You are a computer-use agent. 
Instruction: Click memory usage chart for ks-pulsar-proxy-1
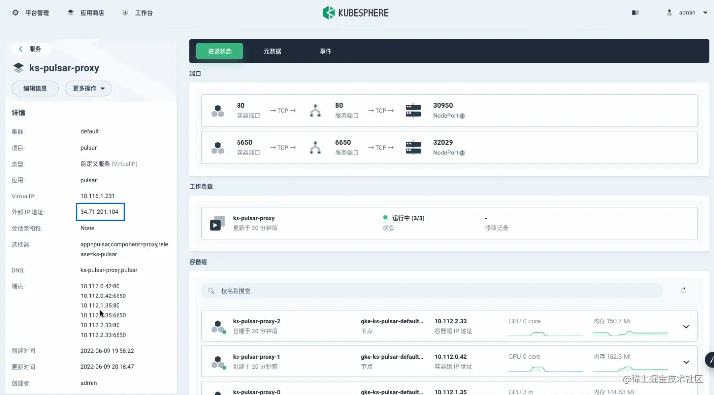coord(630,369)
